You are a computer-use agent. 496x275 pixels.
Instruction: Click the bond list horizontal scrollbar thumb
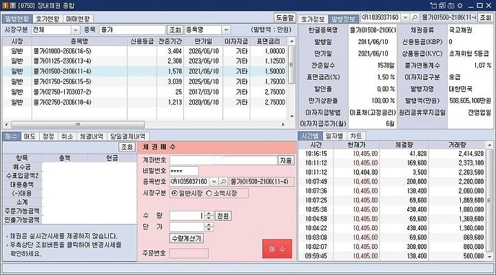click(78, 124)
